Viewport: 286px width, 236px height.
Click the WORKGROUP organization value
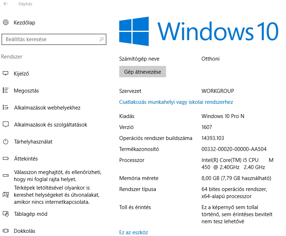tap(218, 91)
